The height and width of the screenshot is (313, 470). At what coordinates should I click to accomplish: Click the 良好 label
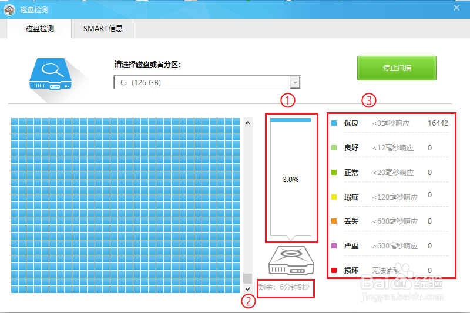tap(351, 147)
